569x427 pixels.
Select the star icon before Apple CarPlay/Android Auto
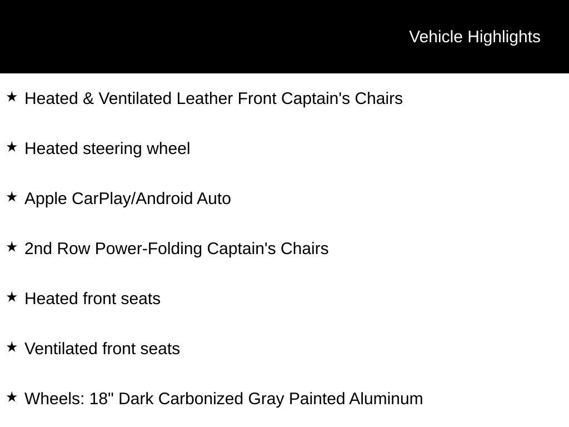12,197
